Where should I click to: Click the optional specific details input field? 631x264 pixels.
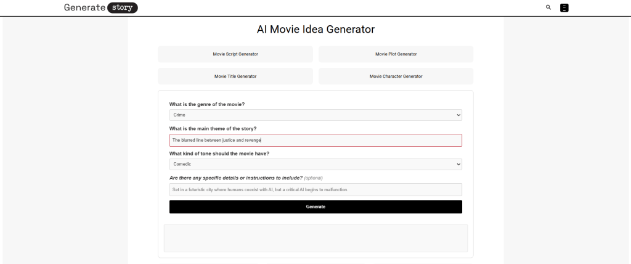pyautogui.click(x=315, y=189)
